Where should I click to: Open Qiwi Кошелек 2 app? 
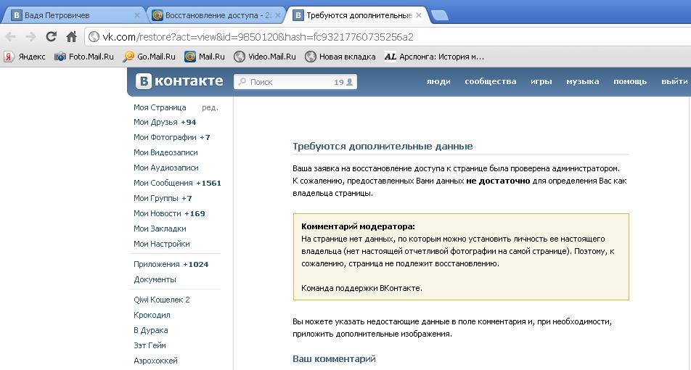(x=162, y=300)
